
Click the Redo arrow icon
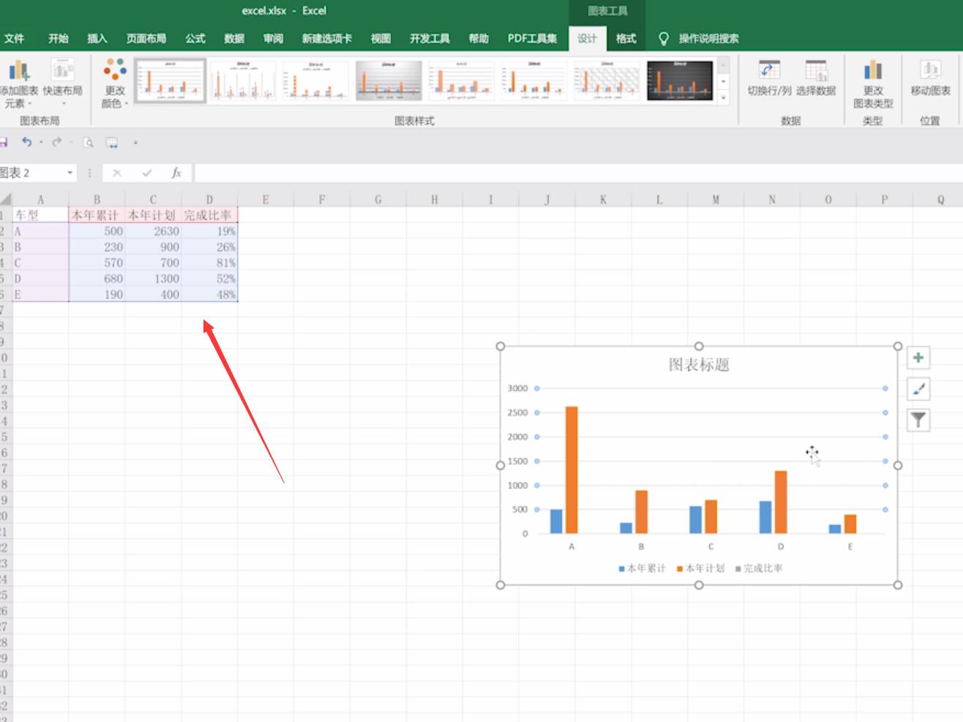click(56, 142)
